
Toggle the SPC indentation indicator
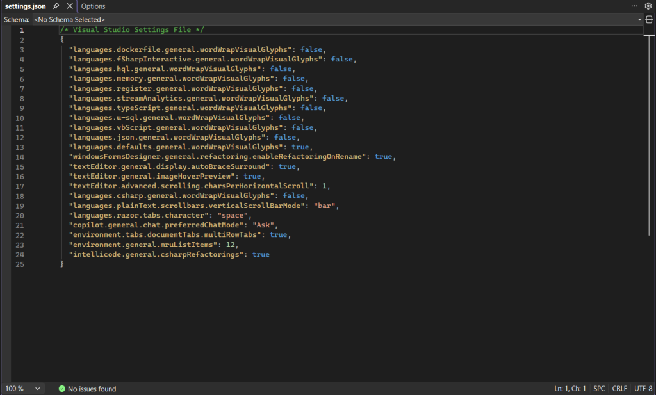click(x=599, y=389)
